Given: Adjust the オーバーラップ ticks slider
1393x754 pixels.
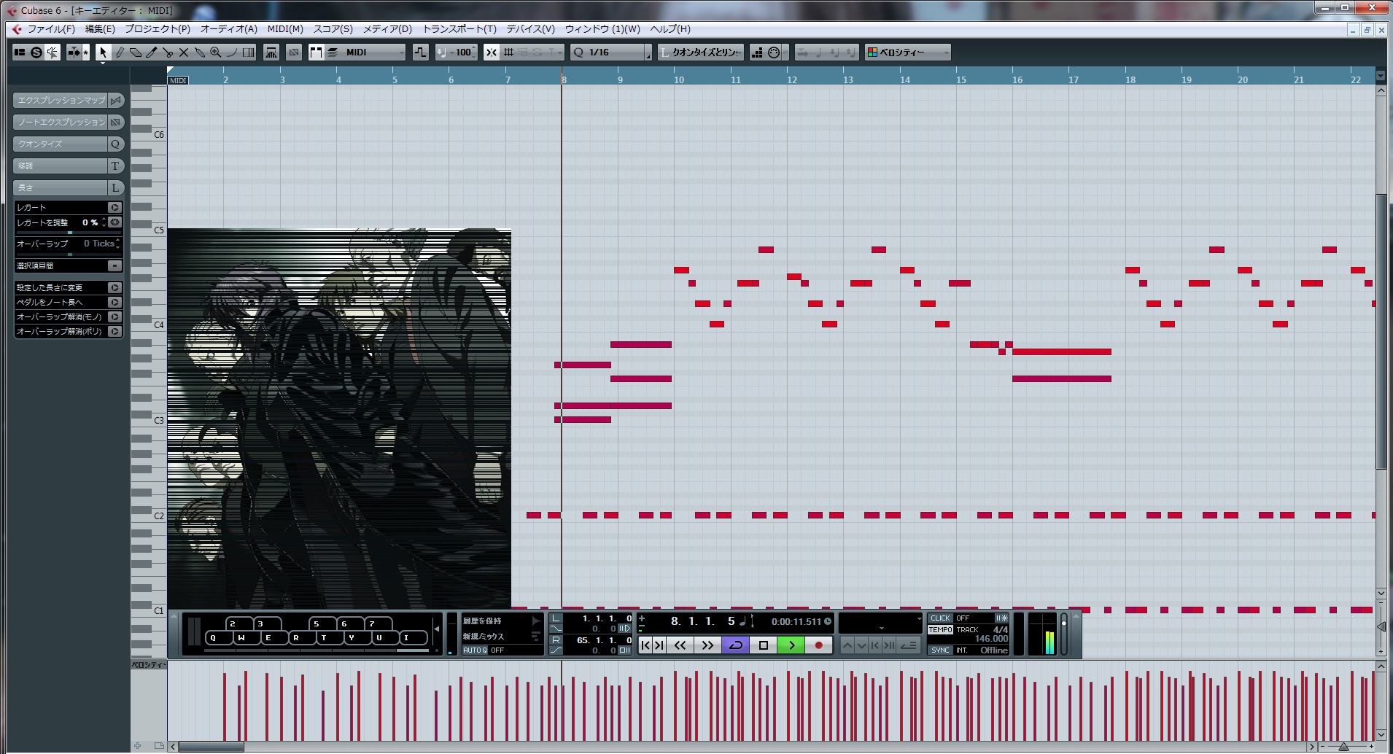Looking at the screenshot, I should coord(69,254).
